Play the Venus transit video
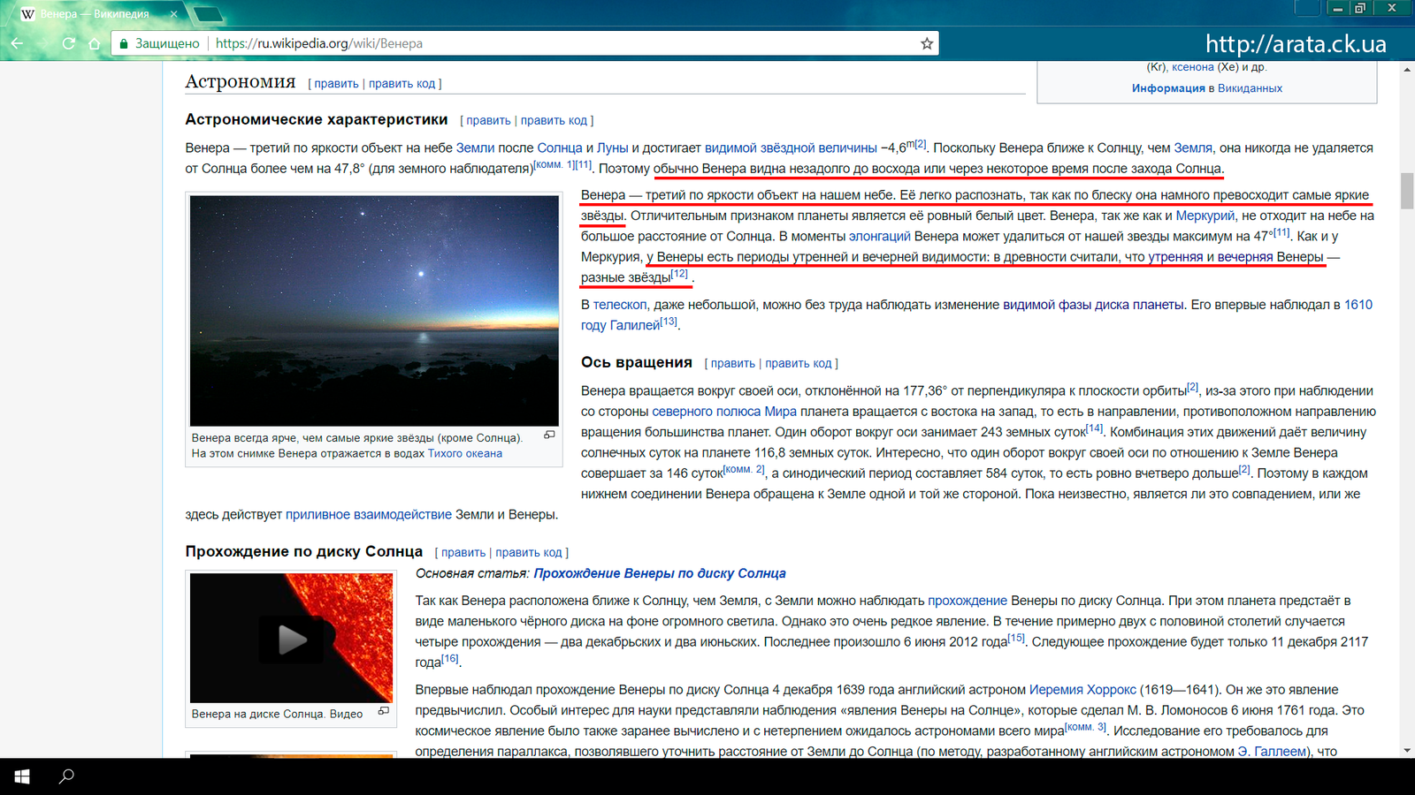Screen dimensions: 1415x795 click(293, 639)
